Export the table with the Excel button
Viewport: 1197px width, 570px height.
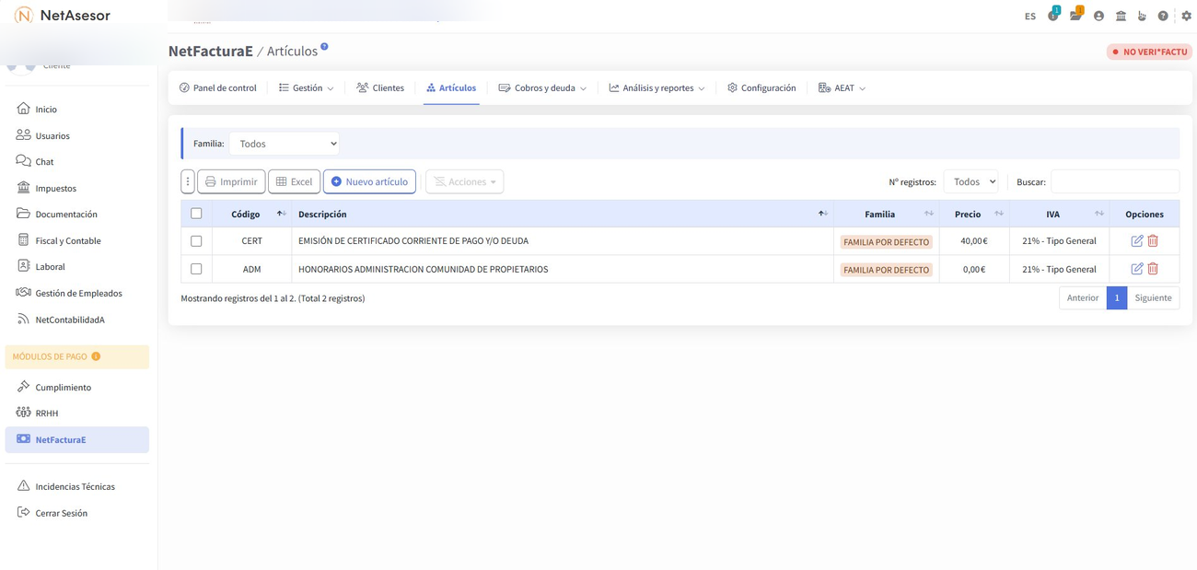pos(294,181)
